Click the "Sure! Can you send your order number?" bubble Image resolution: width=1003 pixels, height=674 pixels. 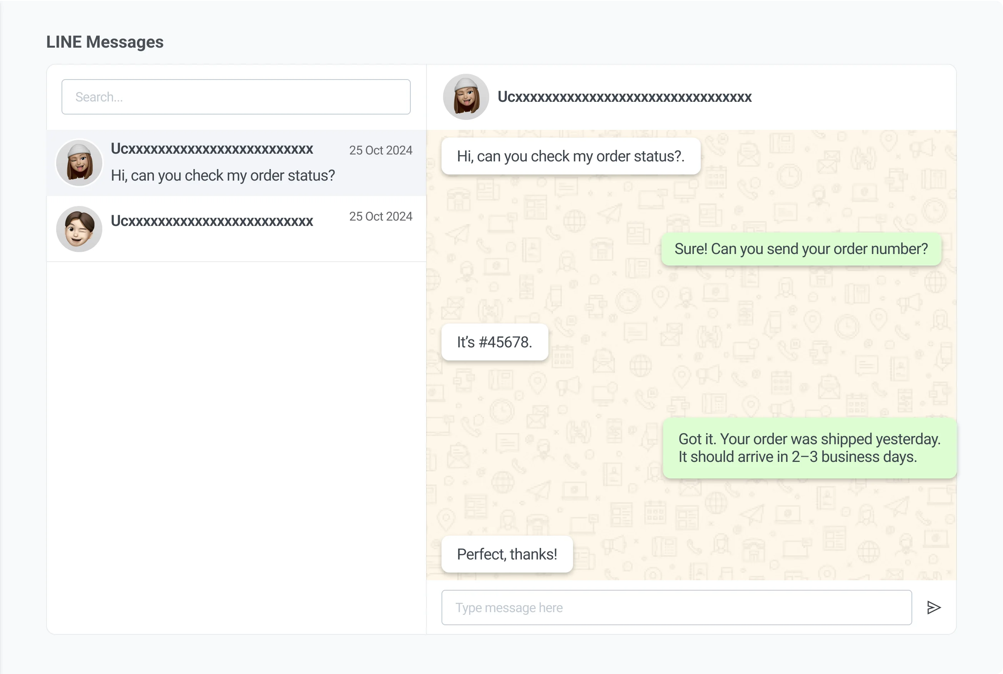coord(801,249)
